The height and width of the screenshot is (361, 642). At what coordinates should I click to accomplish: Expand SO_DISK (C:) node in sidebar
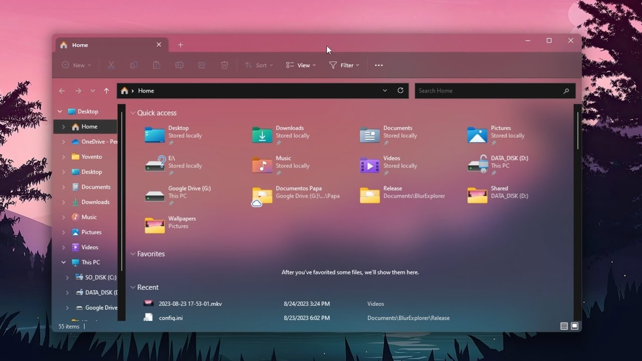(68, 277)
